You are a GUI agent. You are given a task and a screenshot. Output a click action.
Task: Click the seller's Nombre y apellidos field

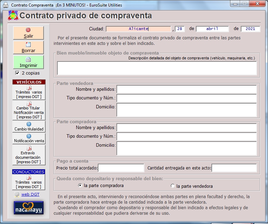[x=186, y=89]
